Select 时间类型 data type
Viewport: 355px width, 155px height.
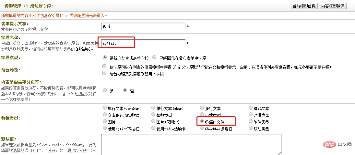click(x=251, y=114)
